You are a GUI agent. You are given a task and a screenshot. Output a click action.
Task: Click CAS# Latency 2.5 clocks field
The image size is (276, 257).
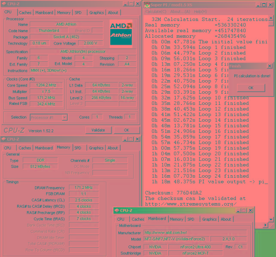(84, 200)
